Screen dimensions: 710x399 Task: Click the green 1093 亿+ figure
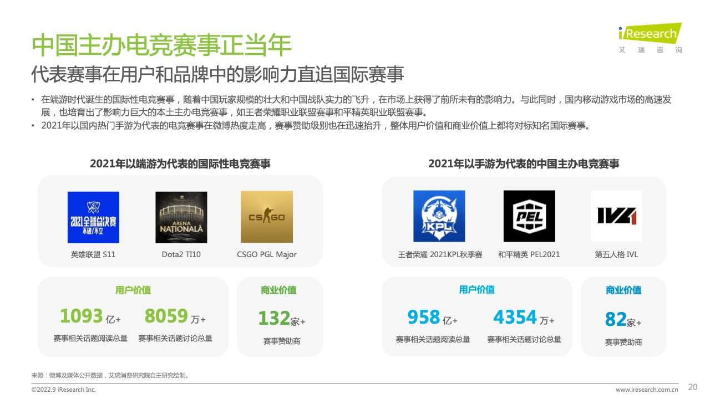90,316
